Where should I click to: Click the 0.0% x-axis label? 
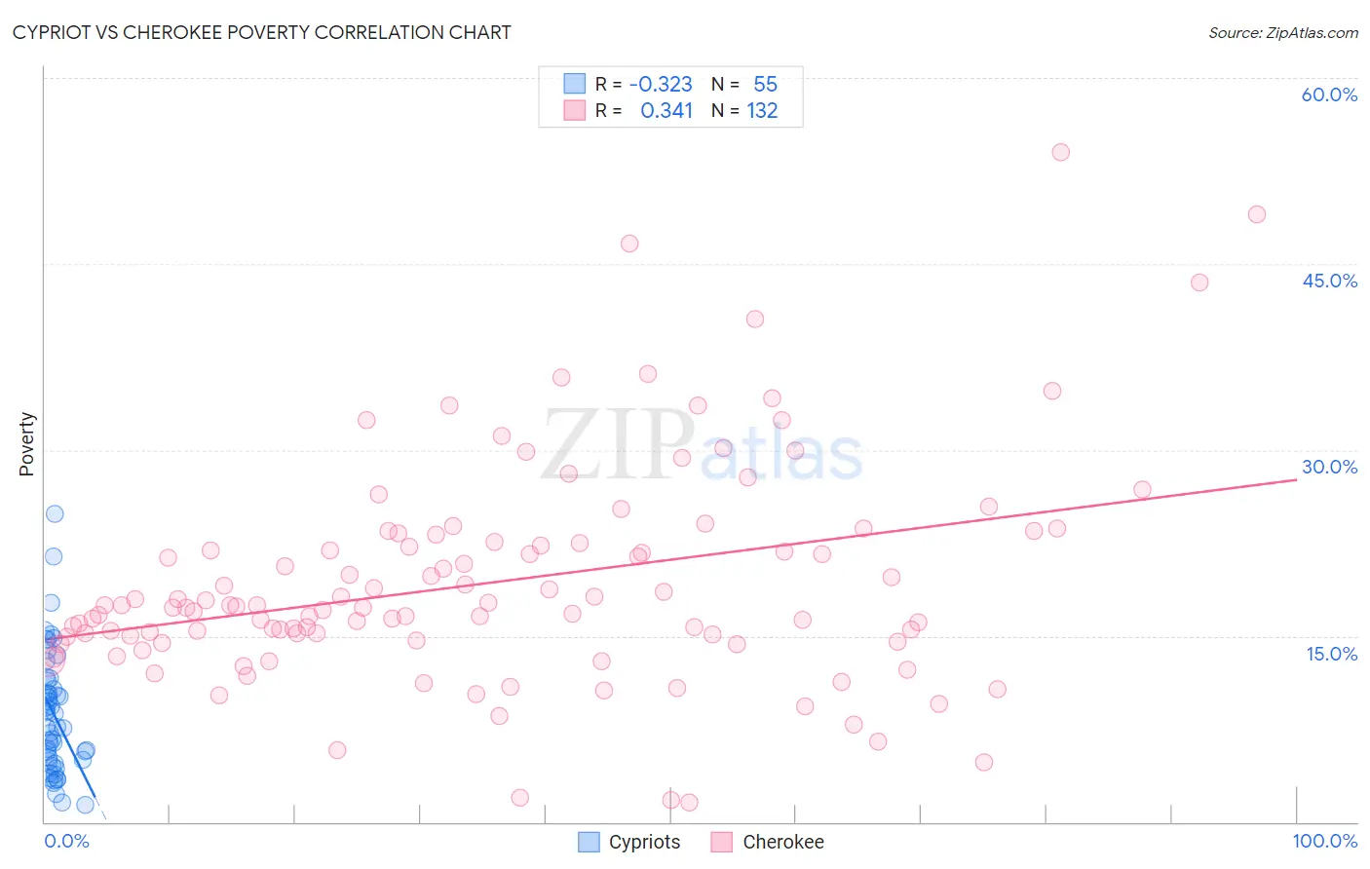tap(66, 841)
